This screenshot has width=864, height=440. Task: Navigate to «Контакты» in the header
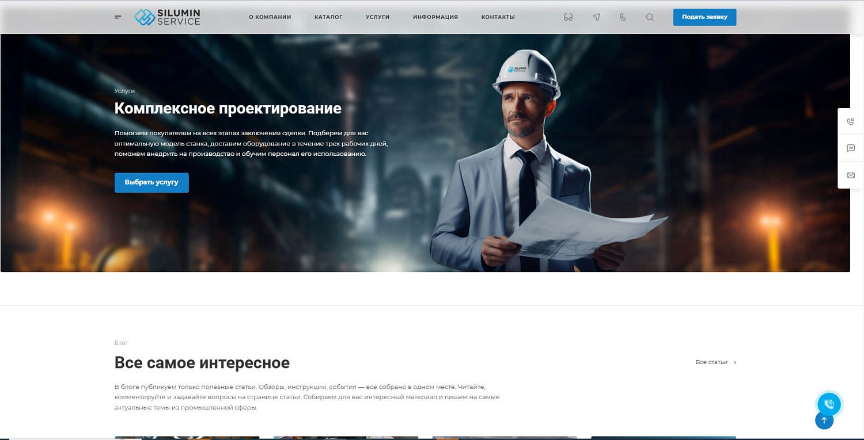(498, 17)
